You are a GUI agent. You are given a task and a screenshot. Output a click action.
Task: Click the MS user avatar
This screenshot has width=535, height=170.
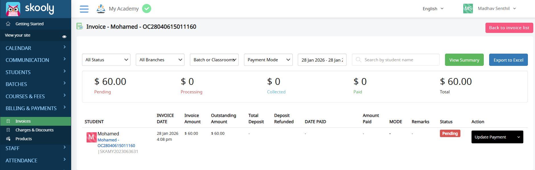click(x=468, y=9)
